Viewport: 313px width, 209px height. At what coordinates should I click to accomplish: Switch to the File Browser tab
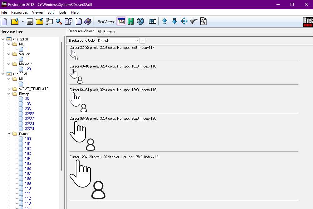[x=106, y=32]
